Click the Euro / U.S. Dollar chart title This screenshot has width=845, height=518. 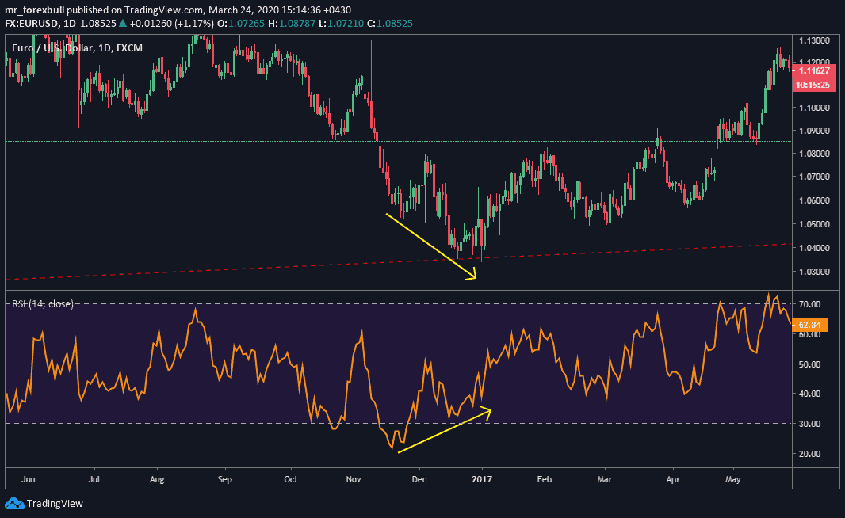coord(50,48)
